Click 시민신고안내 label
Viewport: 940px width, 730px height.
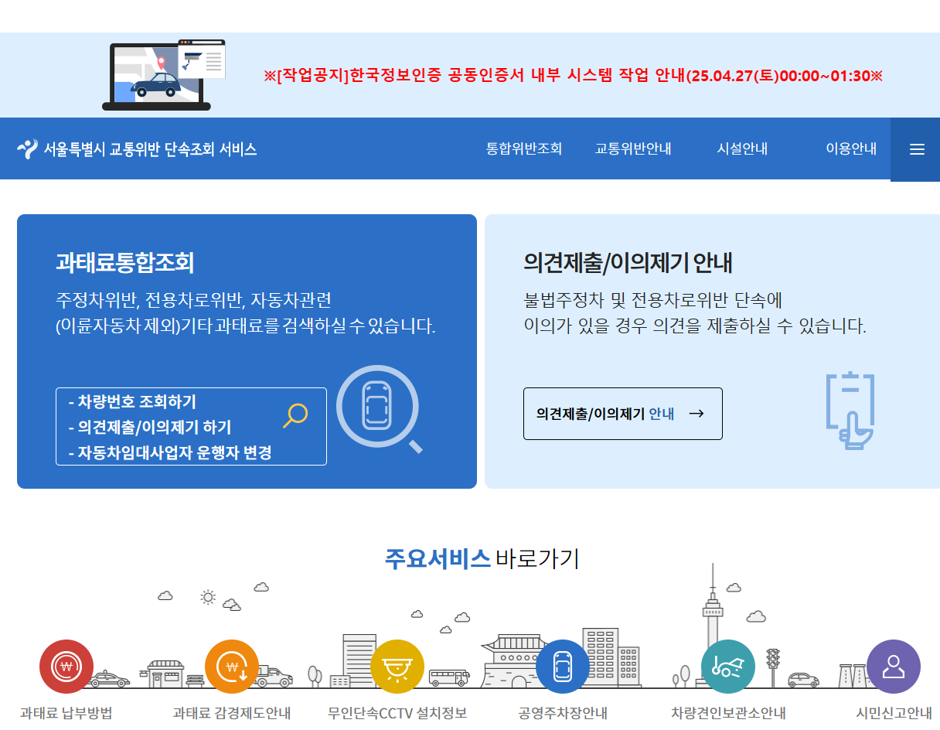[x=894, y=713]
